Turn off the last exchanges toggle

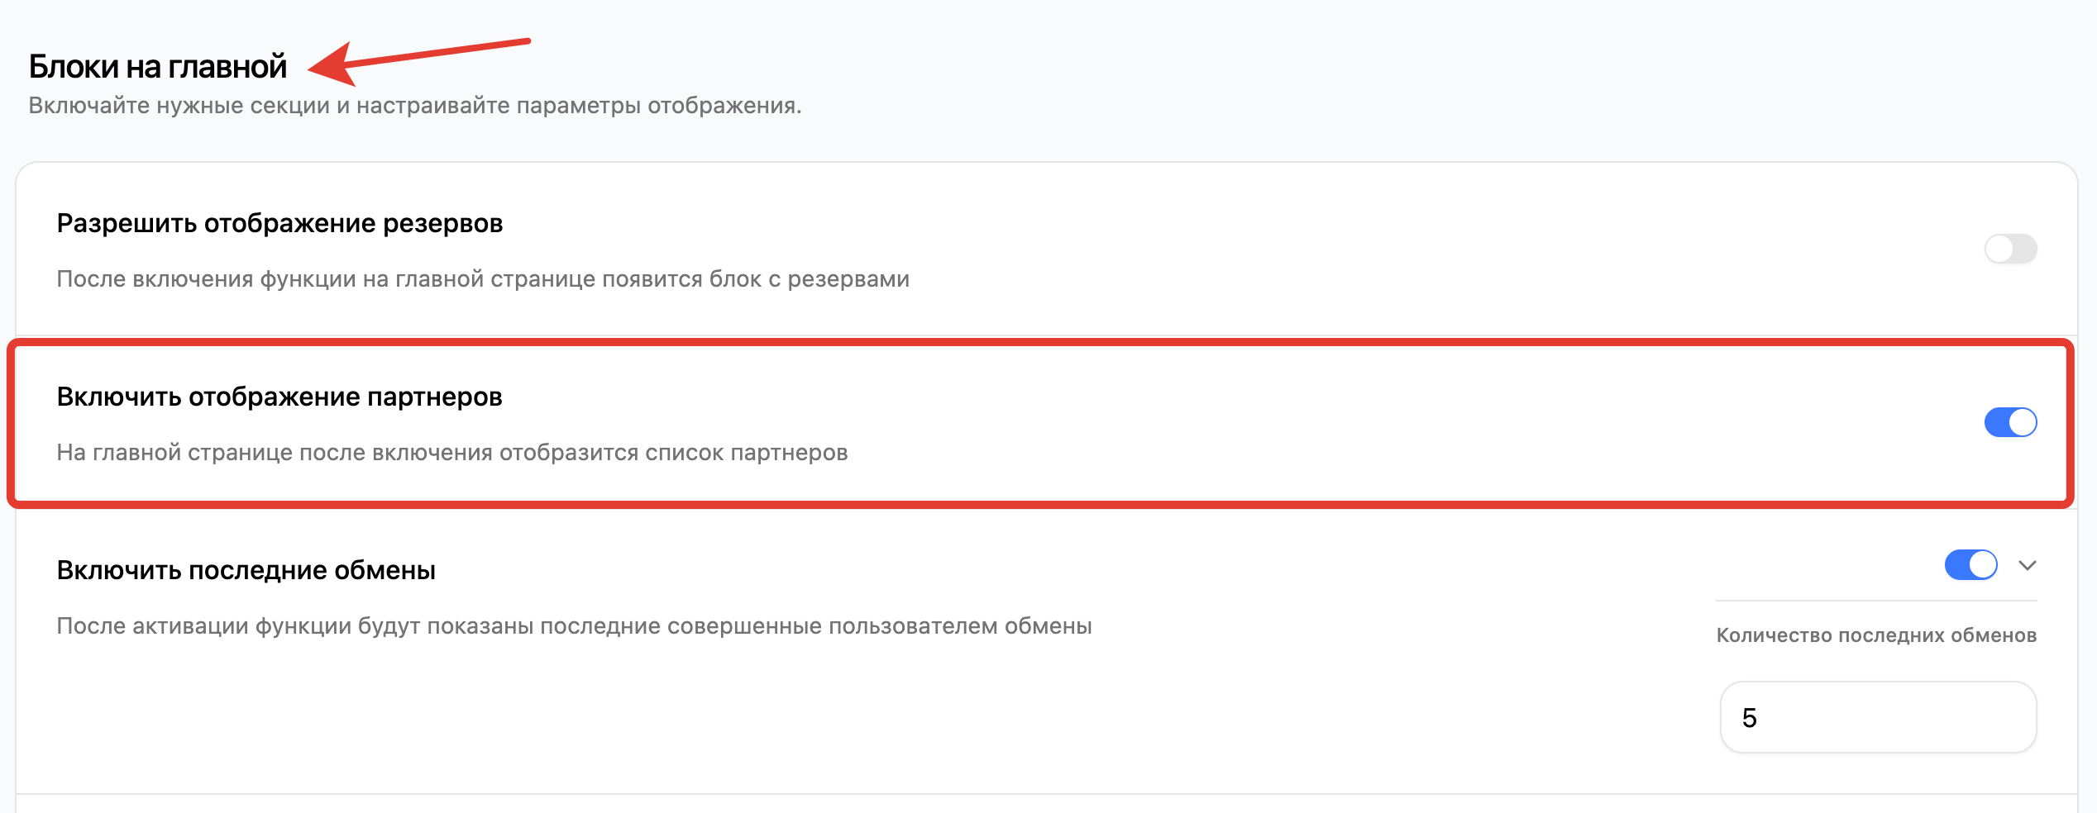coord(1970,565)
